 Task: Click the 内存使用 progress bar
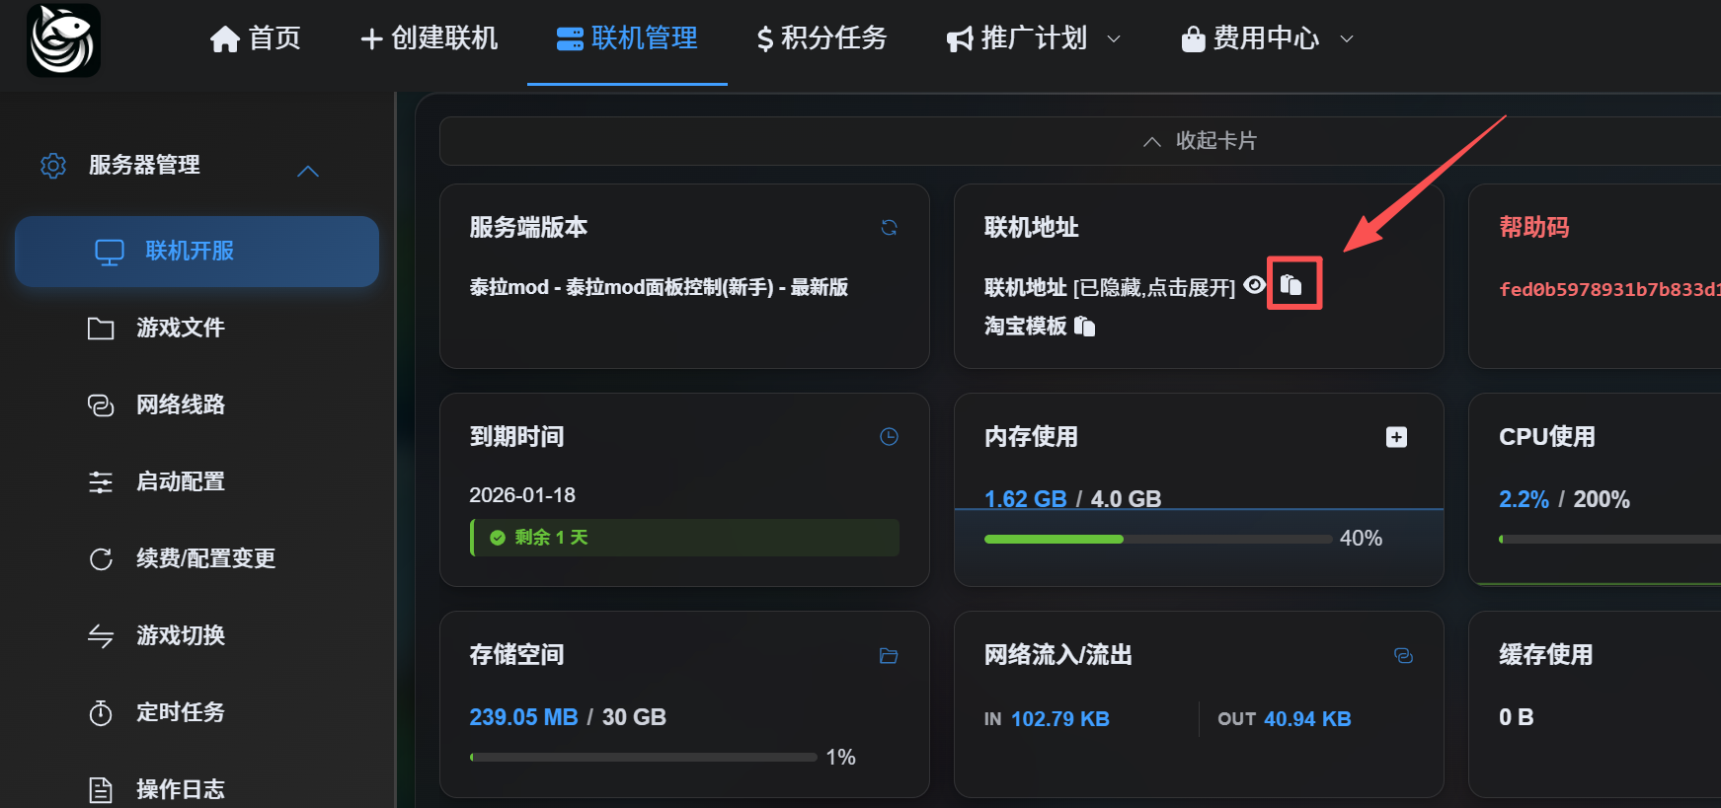1157,539
